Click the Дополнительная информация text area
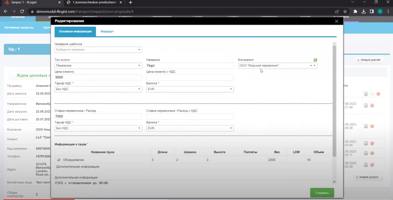This screenshot has height=200, width=393. (x=193, y=183)
